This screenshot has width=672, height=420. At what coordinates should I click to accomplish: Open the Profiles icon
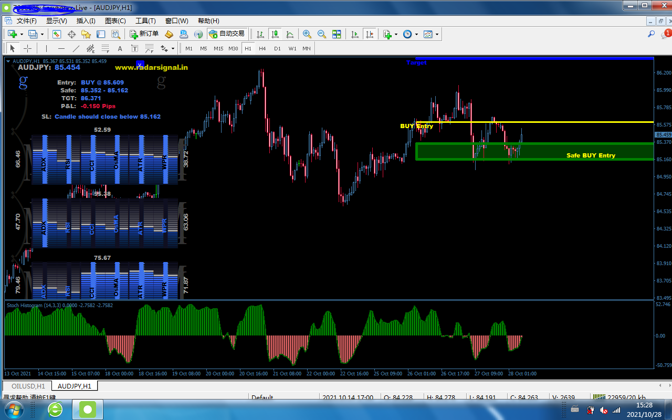pyautogui.click(x=33, y=34)
